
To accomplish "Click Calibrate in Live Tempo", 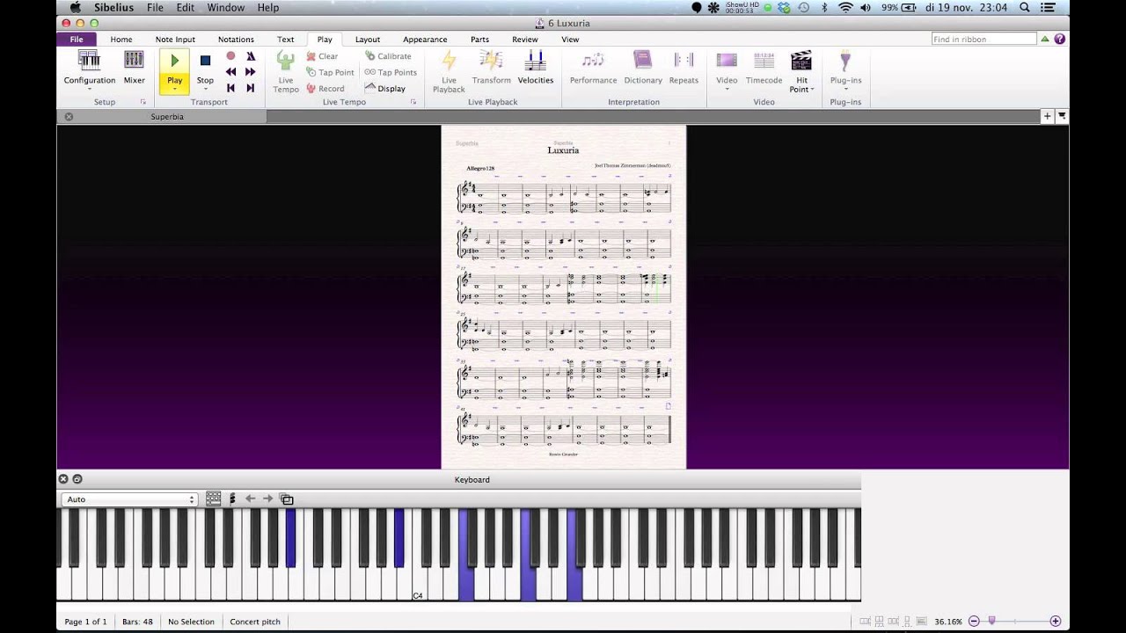I will pos(388,56).
